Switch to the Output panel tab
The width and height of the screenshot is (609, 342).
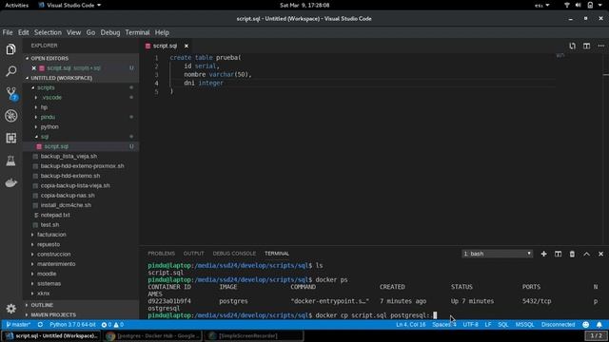click(193, 254)
